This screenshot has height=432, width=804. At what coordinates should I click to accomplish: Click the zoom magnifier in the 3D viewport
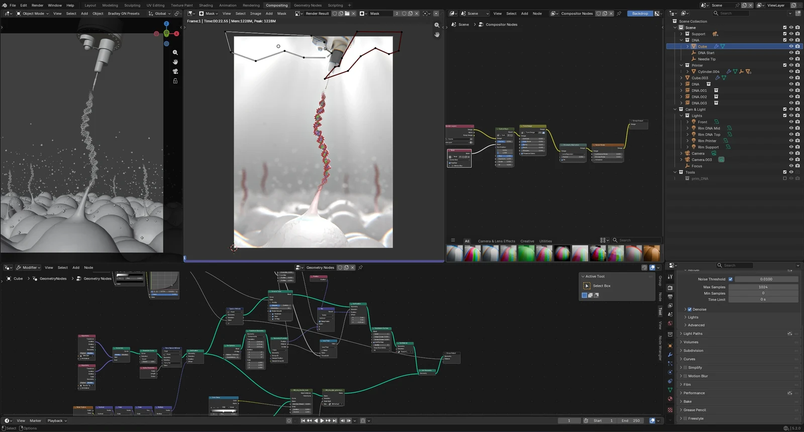click(x=175, y=52)
